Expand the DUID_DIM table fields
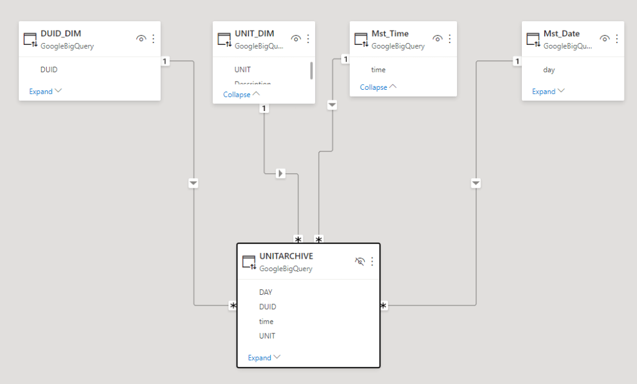 pyautogui.click(x=45, y=91)
